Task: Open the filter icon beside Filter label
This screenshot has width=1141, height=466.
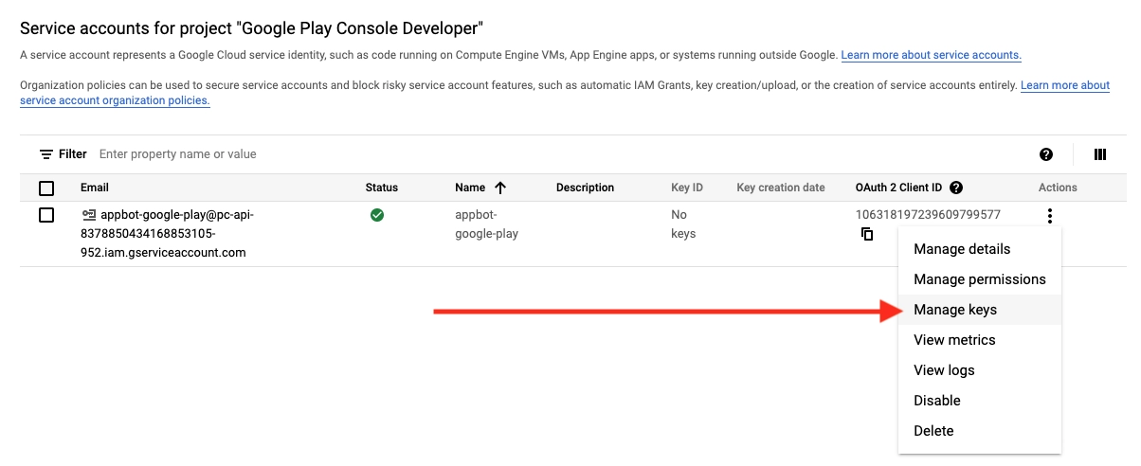Action: (x=45, y=154)
